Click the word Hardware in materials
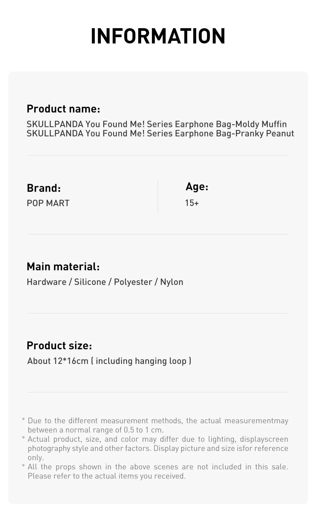 (47, 282)
